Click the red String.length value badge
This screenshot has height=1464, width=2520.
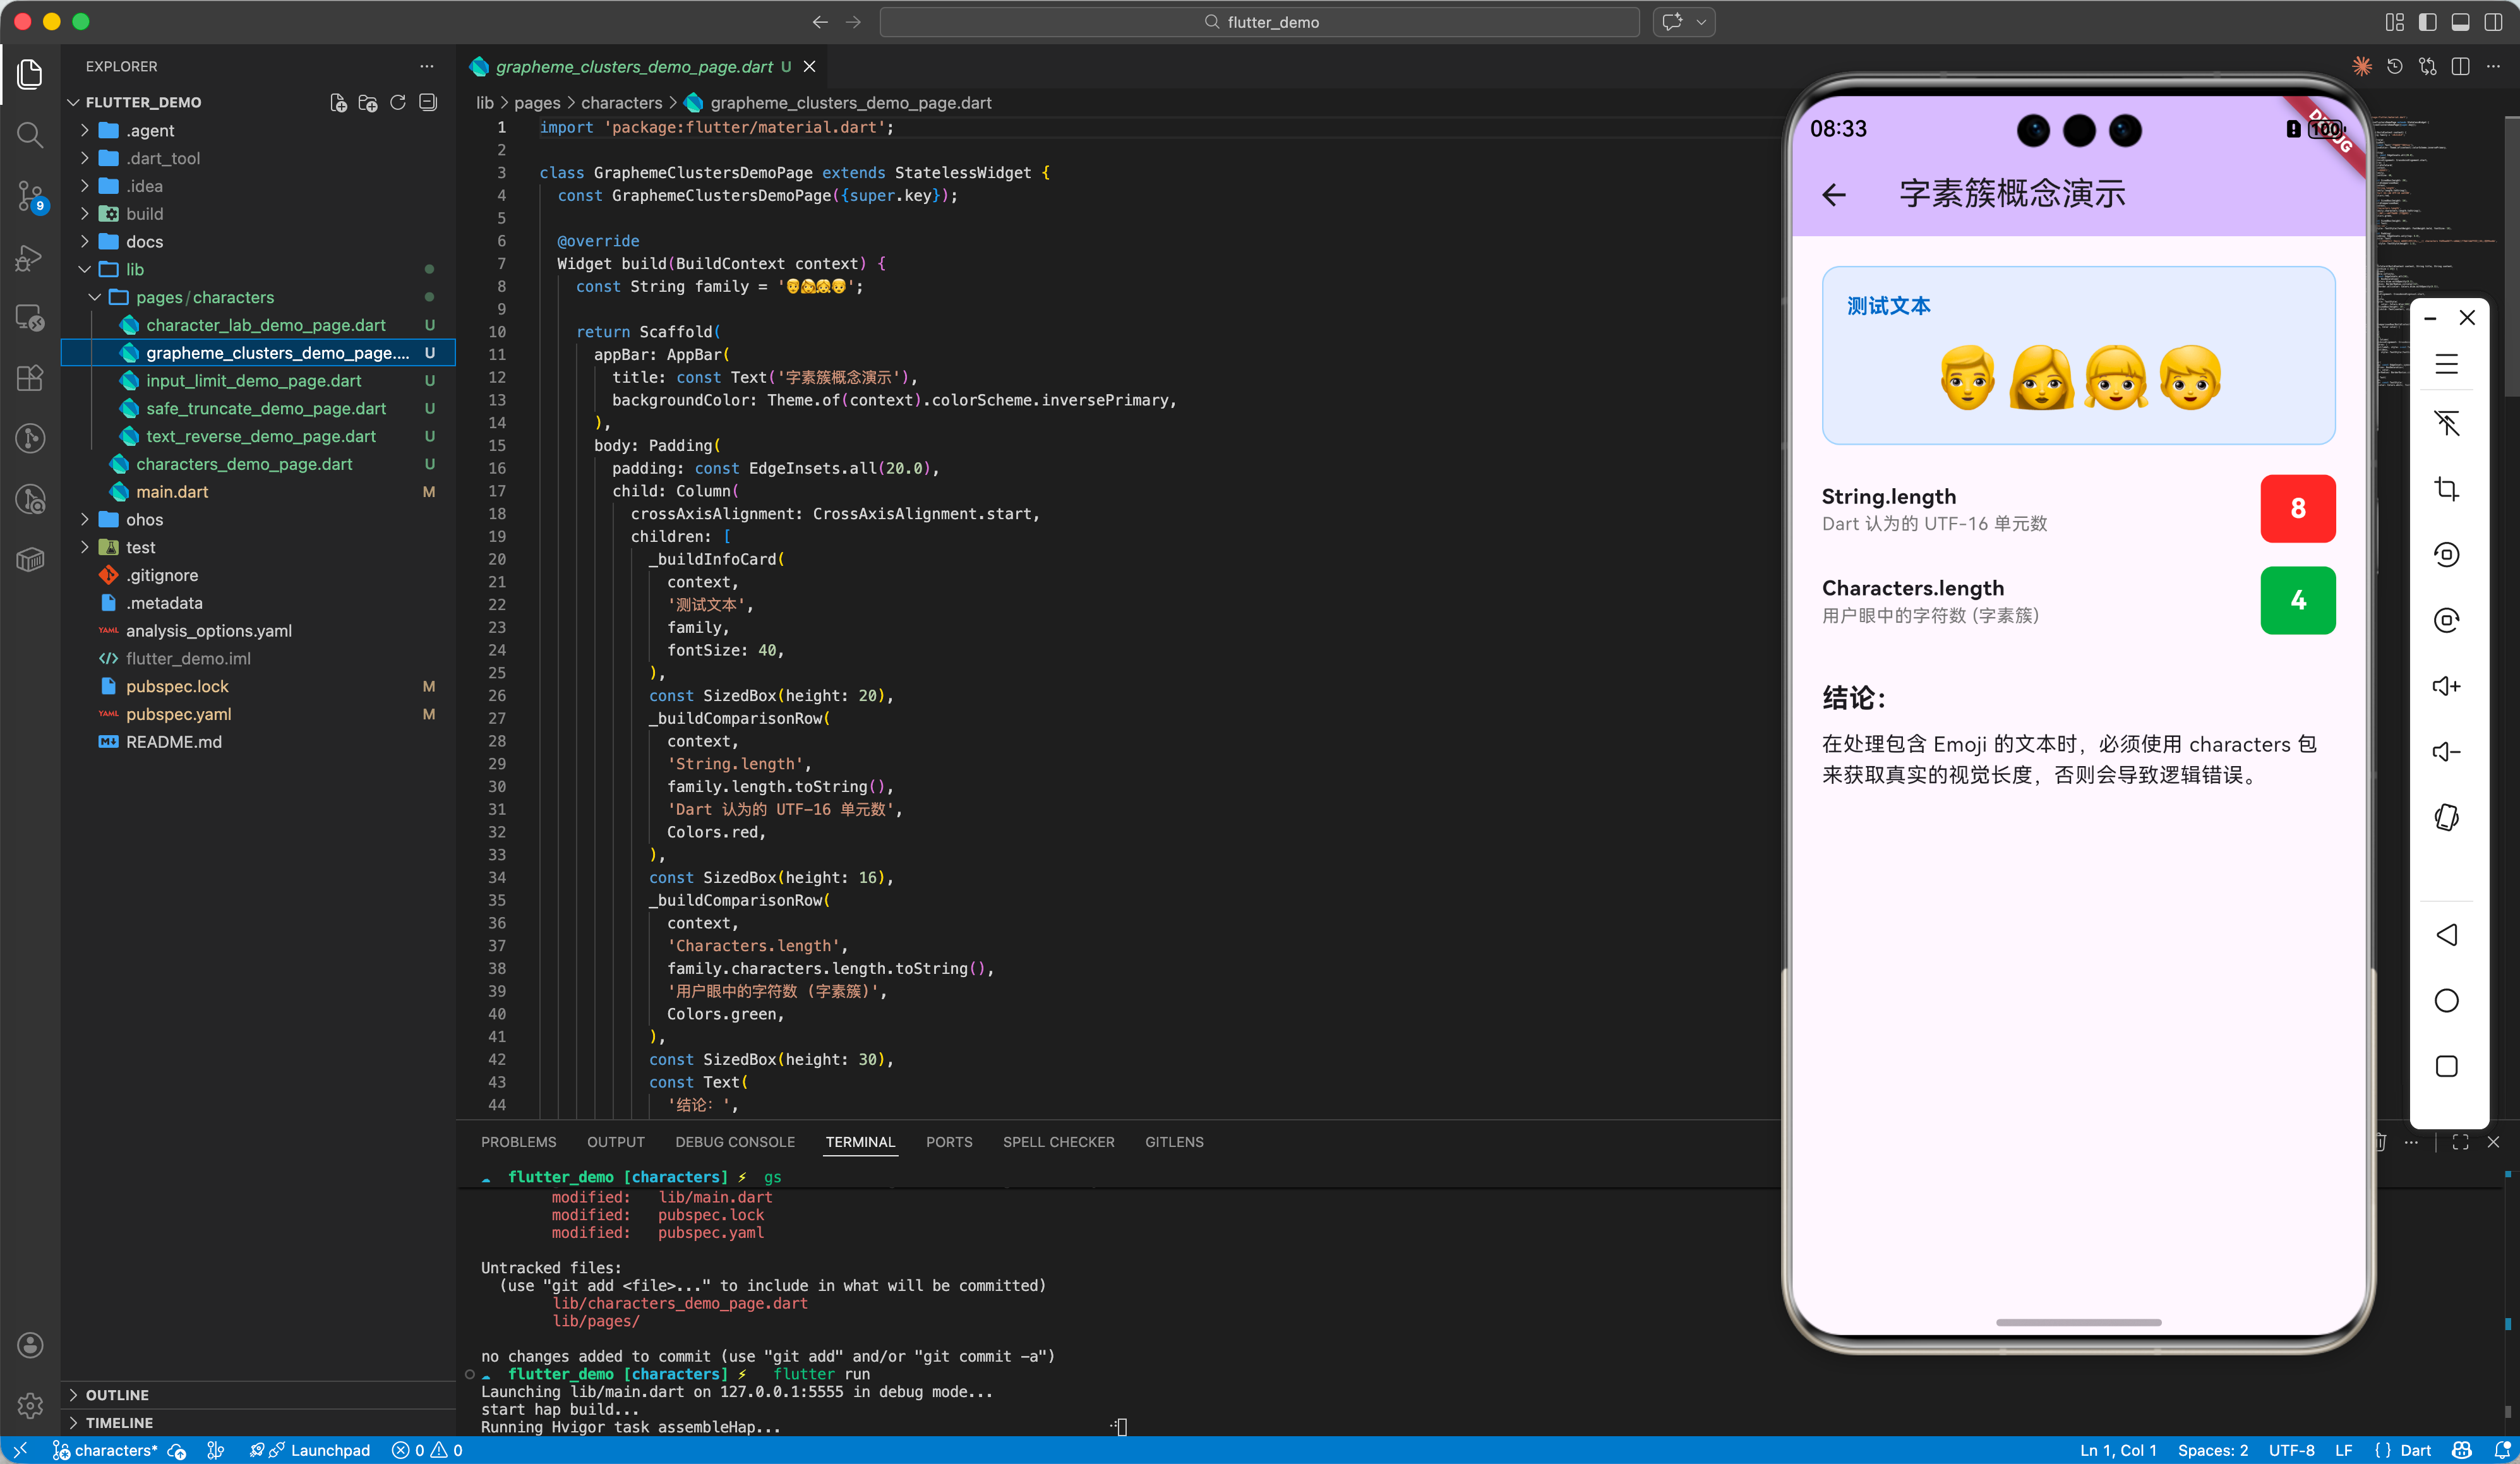[2297, 509]
